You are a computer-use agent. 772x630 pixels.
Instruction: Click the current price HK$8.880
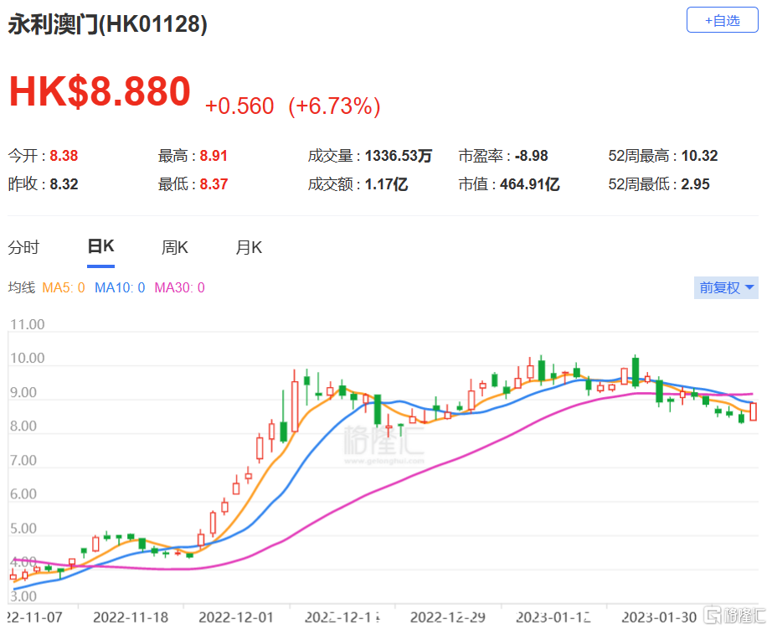tap(100, 91)
